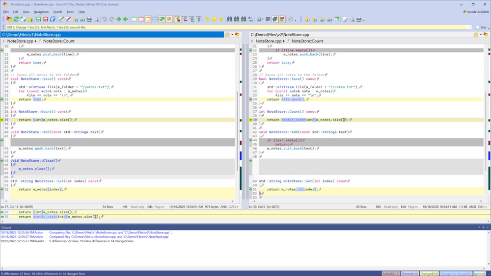Click the blue Save both files icon
Image resolution: width=491 pixels, height=276 pixels.
53,20
